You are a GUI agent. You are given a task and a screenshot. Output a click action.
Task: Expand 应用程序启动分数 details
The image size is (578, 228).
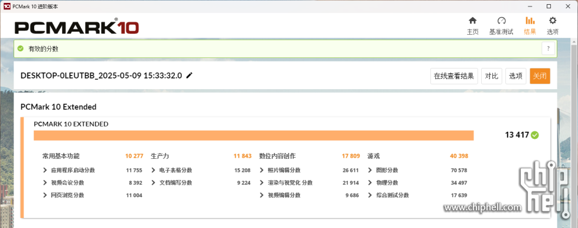[45, 171]
